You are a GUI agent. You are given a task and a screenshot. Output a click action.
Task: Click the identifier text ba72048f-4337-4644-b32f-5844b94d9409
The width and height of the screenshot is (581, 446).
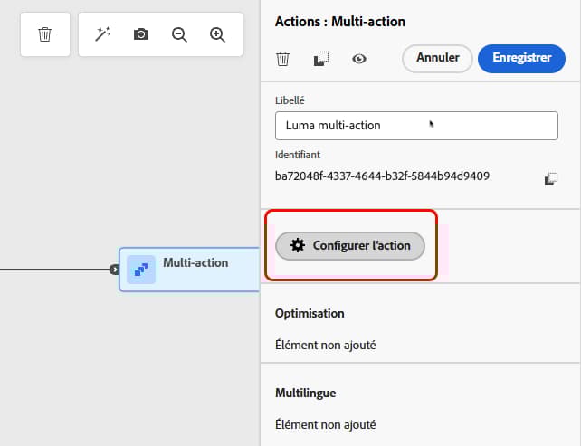382,176
